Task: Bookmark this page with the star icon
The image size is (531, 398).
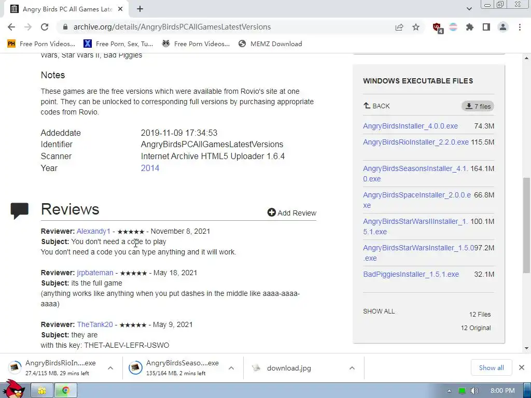Action: (416, 27)
